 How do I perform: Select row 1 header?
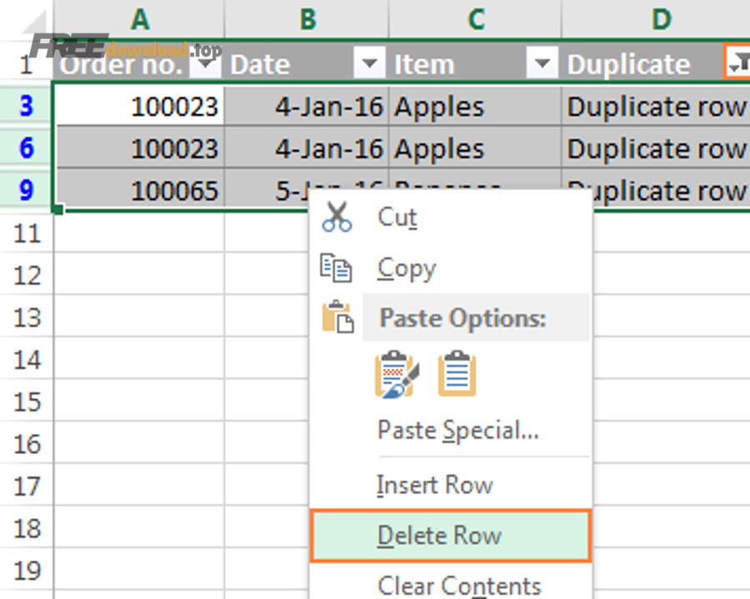click(27, 63)
